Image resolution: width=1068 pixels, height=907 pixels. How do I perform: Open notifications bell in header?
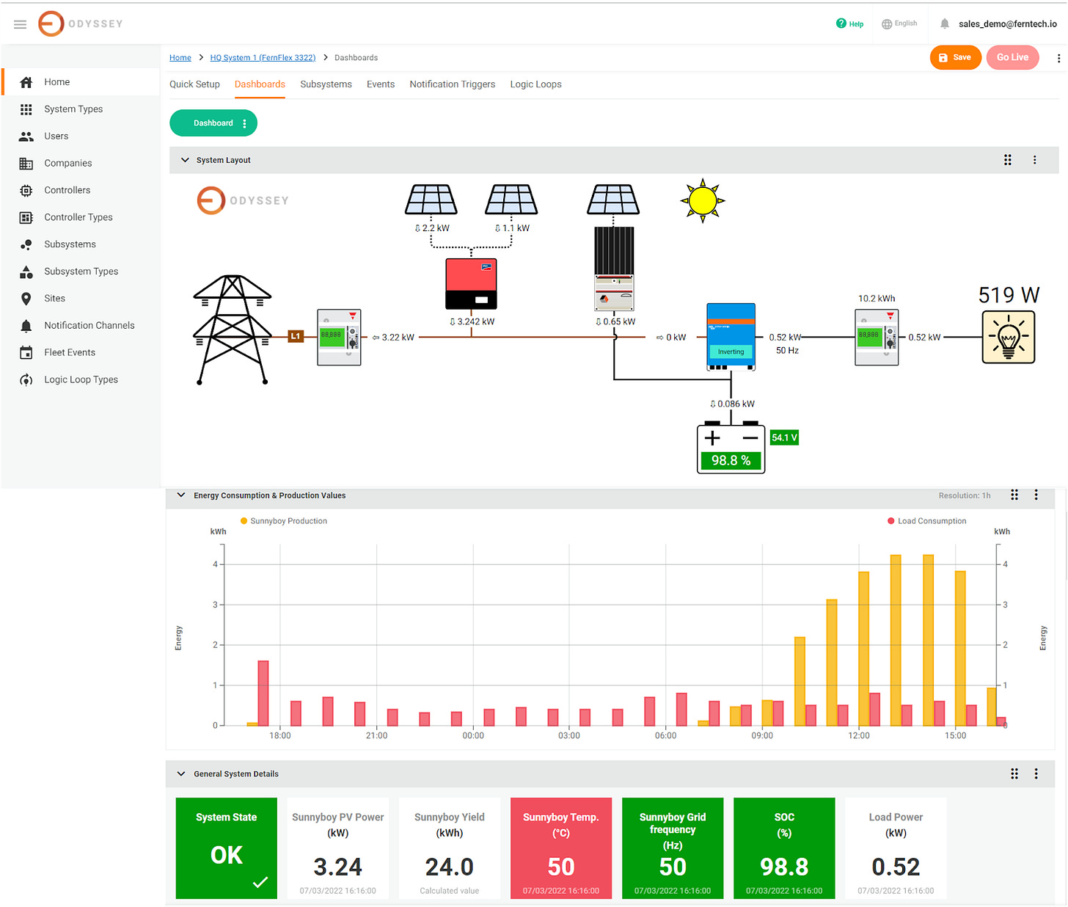945,23
